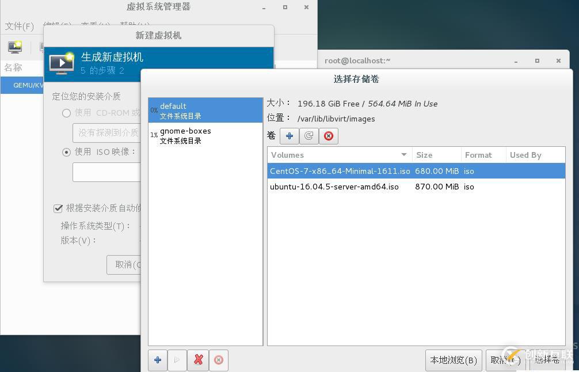Click Cancel (取消) in the New VM wizard
Viewport: 579px width, 372px height.
[124, 264]
